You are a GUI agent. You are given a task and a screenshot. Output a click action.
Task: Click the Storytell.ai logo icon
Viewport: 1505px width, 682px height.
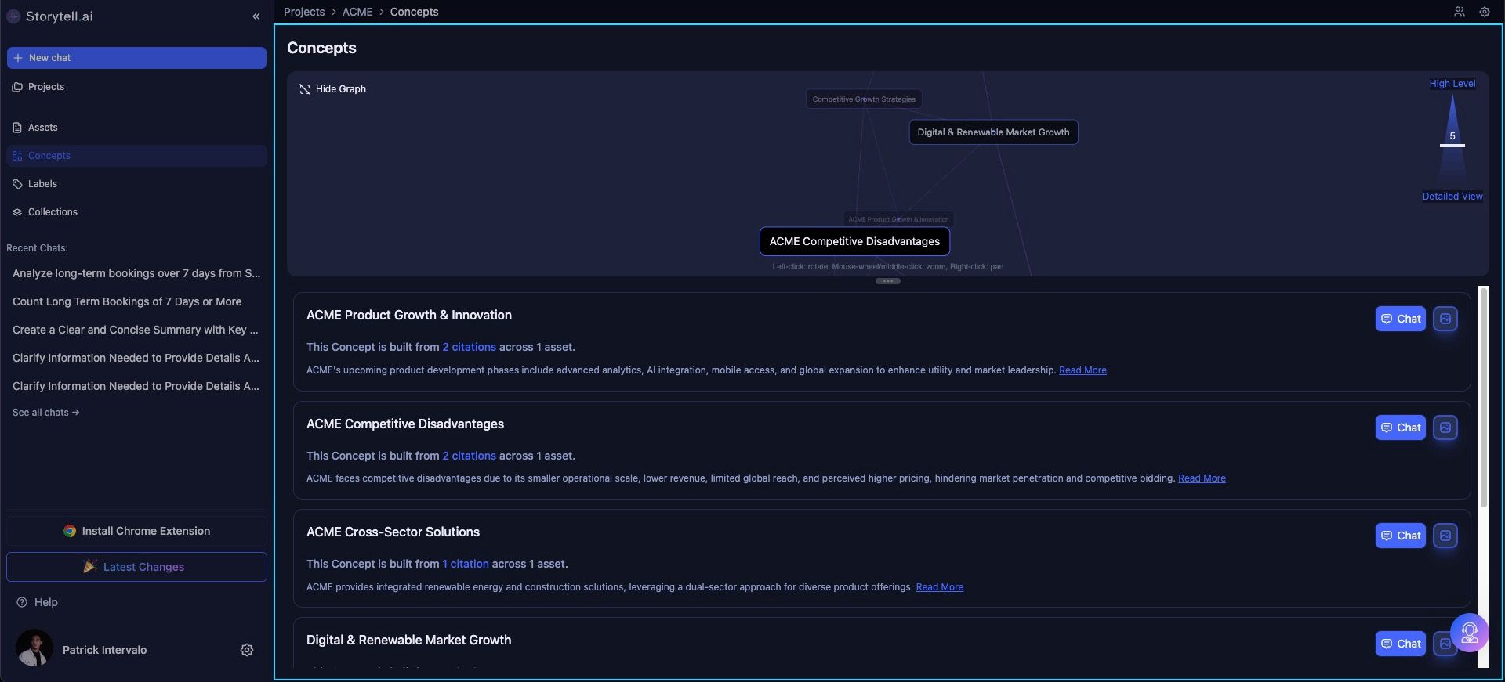tap(14, 16)
